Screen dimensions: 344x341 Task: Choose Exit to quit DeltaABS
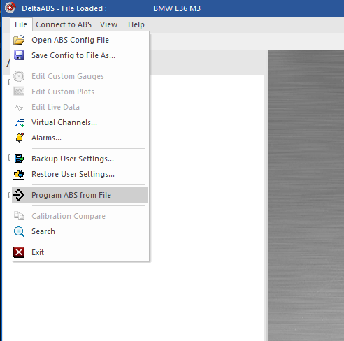(80, 252)
